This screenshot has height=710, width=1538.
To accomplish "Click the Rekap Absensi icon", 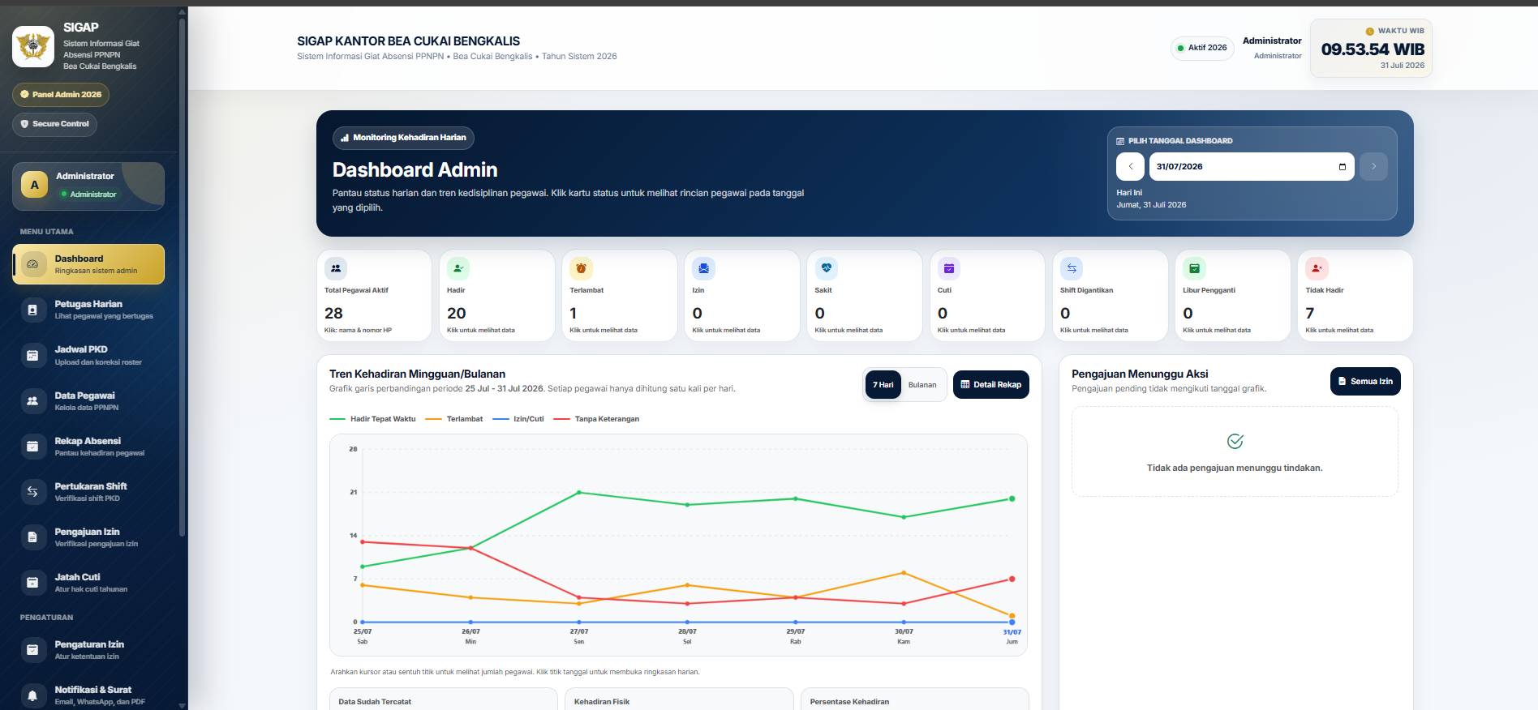I will (32, 446).
